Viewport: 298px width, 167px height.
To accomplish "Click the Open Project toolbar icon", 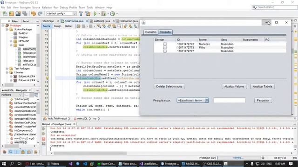I will [x=18, y=13].
